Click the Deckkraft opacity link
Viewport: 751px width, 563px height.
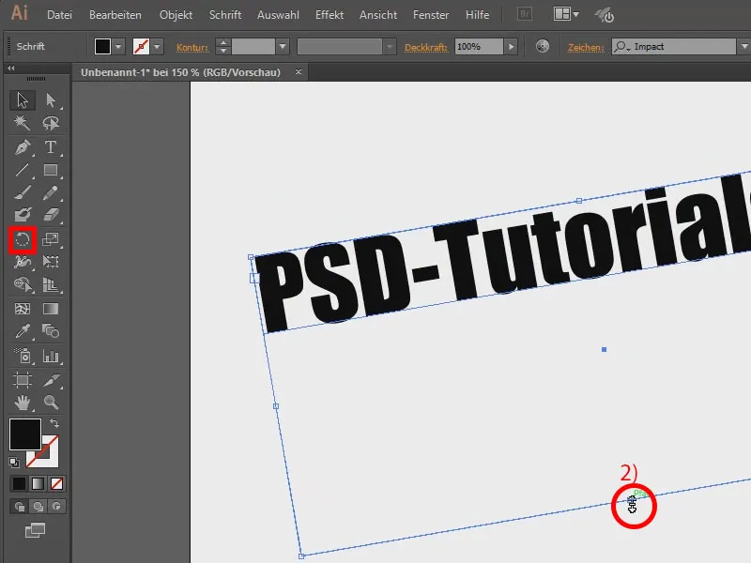click(426, 46)
